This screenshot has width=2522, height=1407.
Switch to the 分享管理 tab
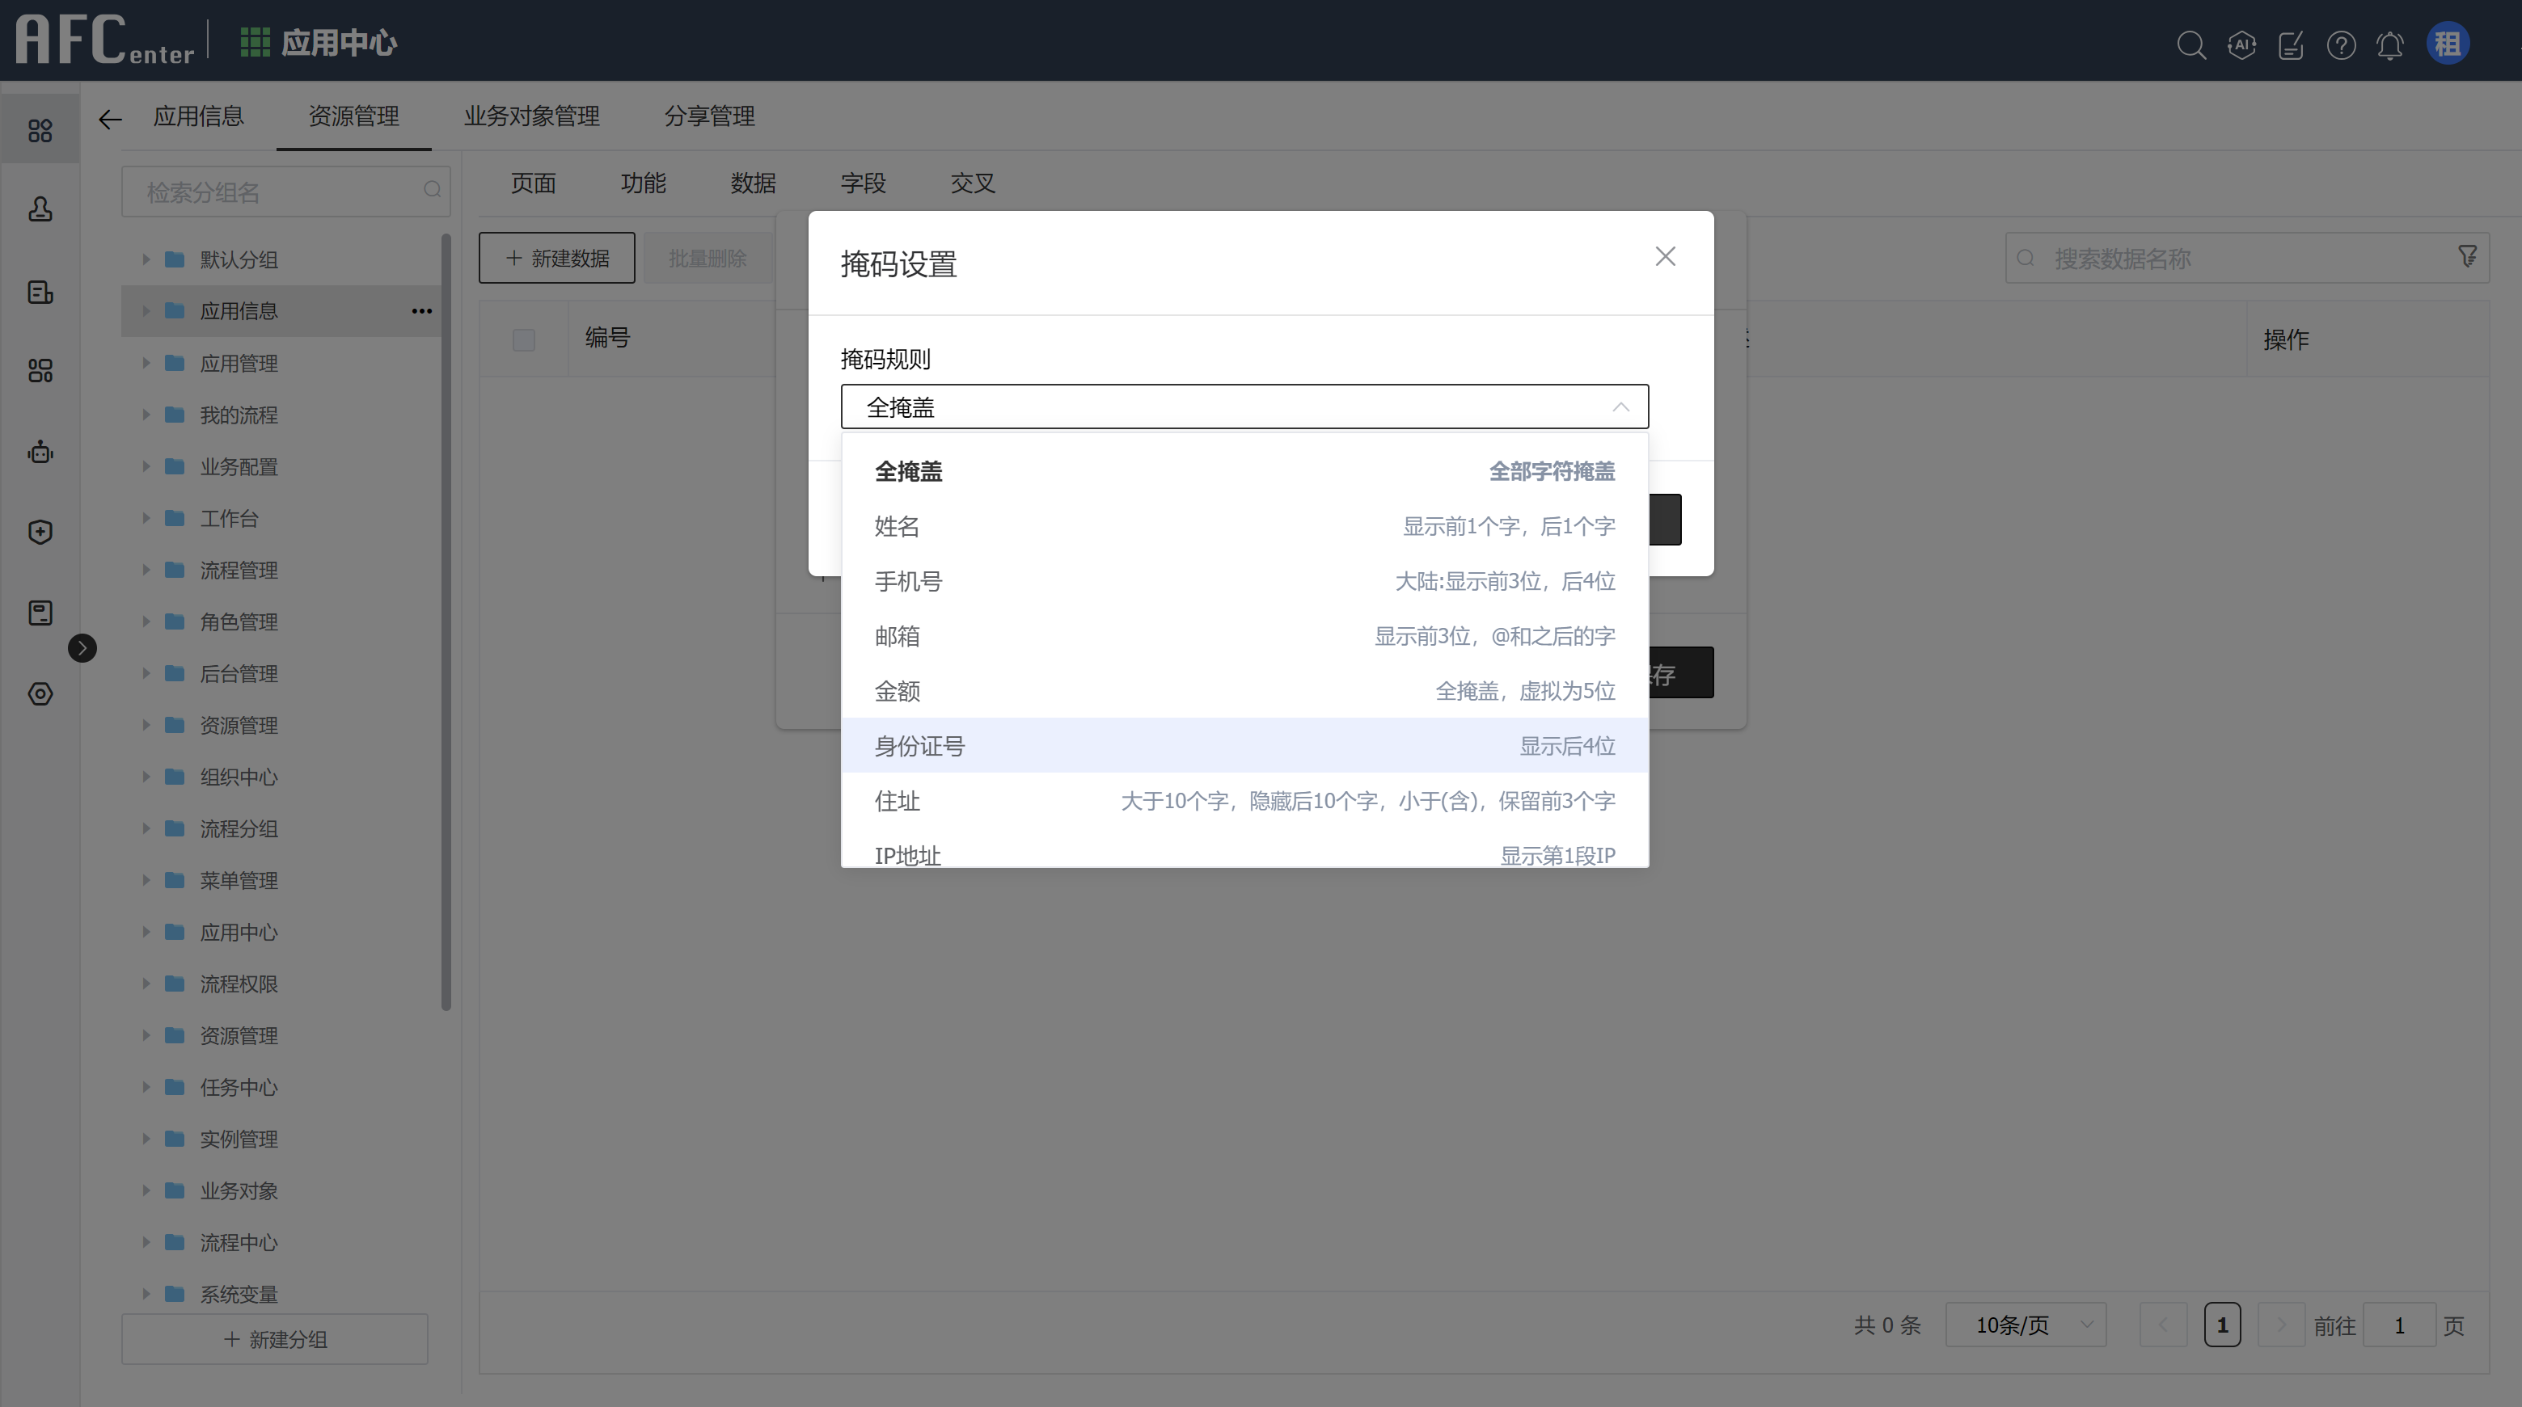tap(709, 116)
